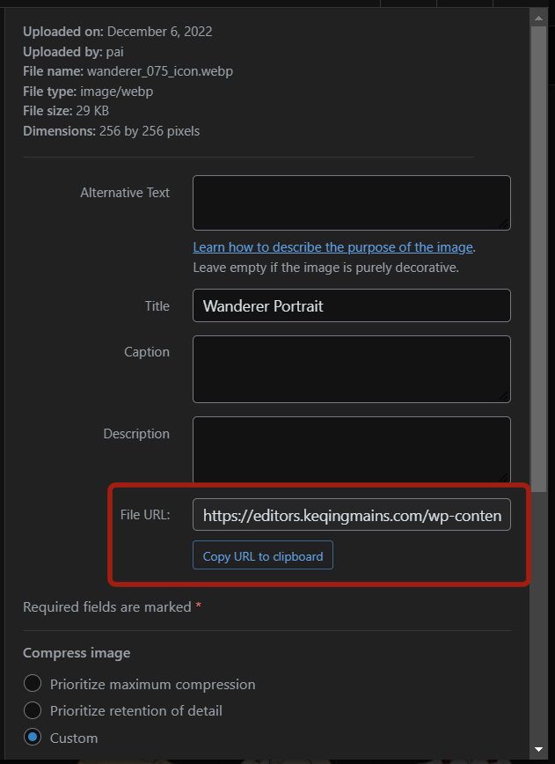Image resolution: width=555 pixels, height=764 pixels.
Task: Click the empty scrollbar track below the thumb
Action: tap(539, 616)
